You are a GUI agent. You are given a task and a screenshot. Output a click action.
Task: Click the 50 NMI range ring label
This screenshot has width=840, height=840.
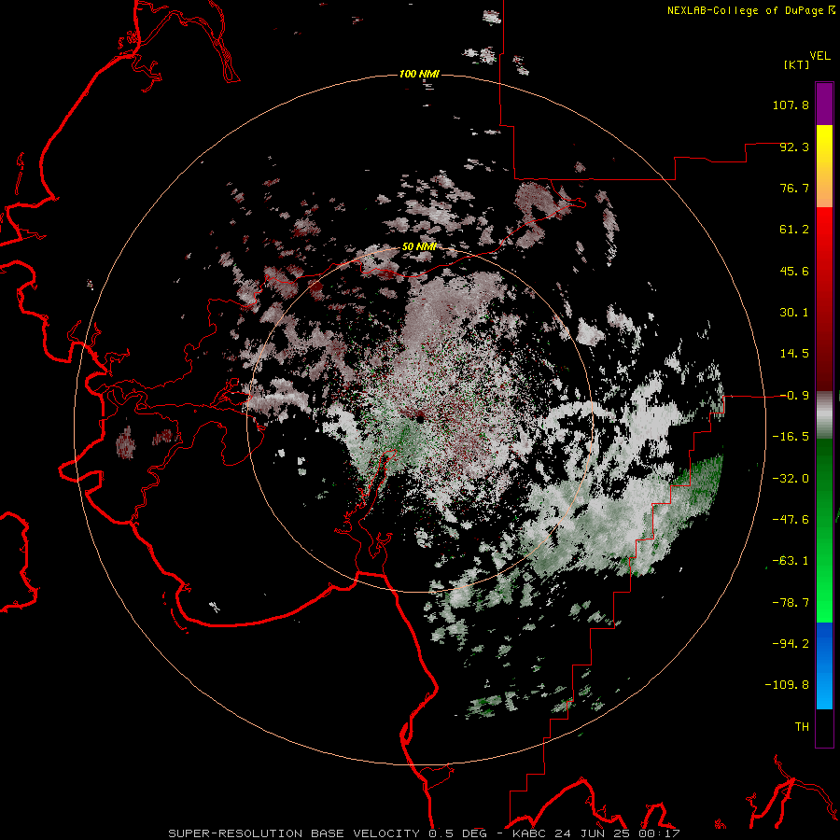(x=419, y=247)
